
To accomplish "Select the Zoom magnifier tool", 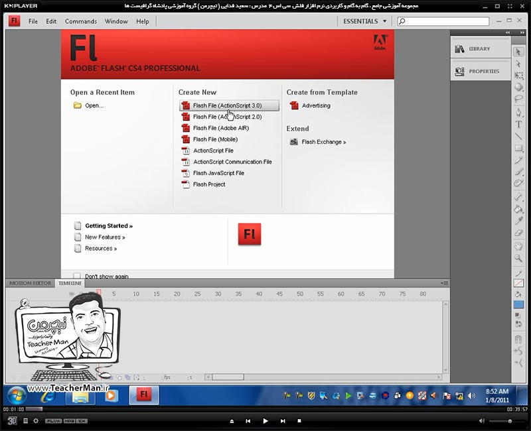I will (x=518, y=258).
